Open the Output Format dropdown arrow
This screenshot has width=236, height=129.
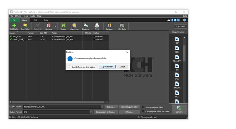click(91, 112)
